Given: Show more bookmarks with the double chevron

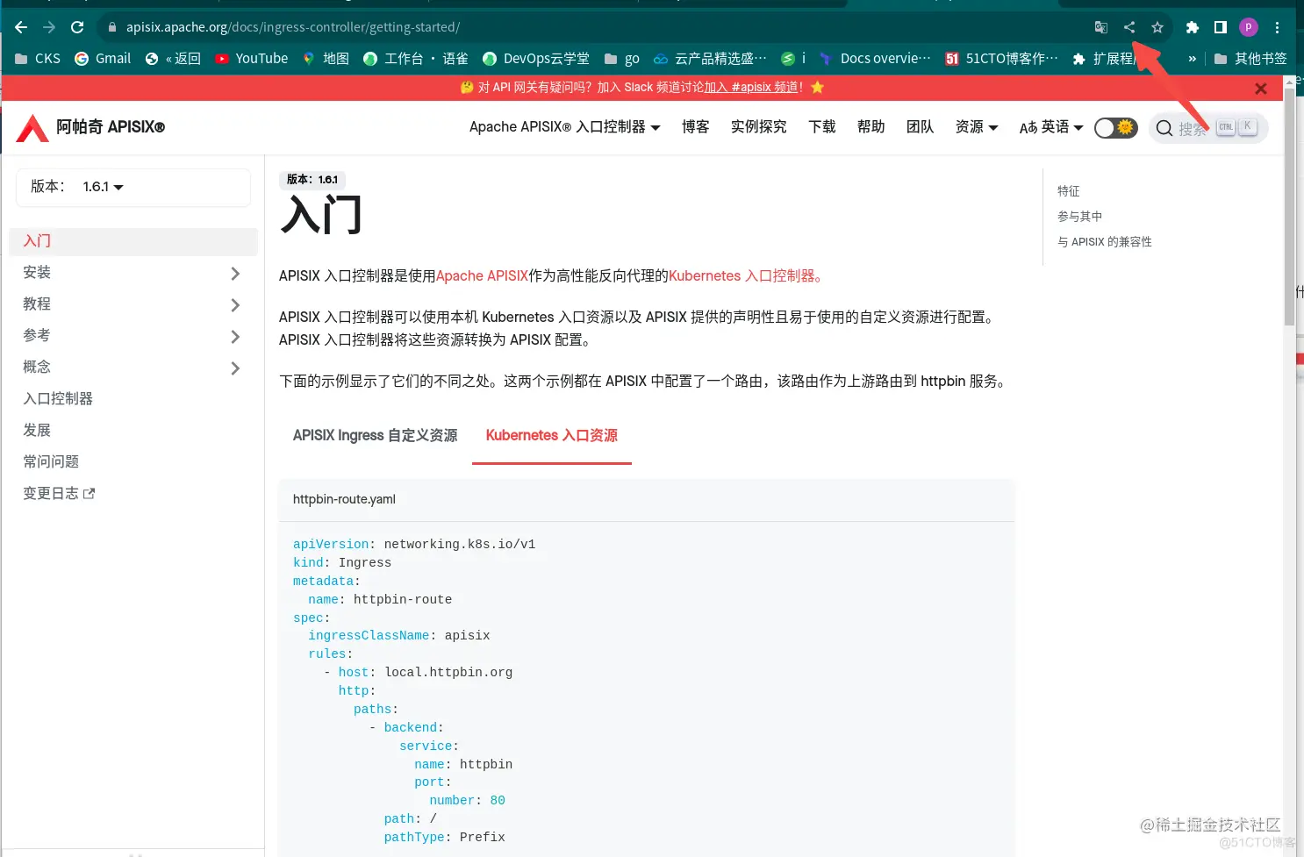Looking at the screenshot, I should pyautogui.click(x=1192, y=59).
